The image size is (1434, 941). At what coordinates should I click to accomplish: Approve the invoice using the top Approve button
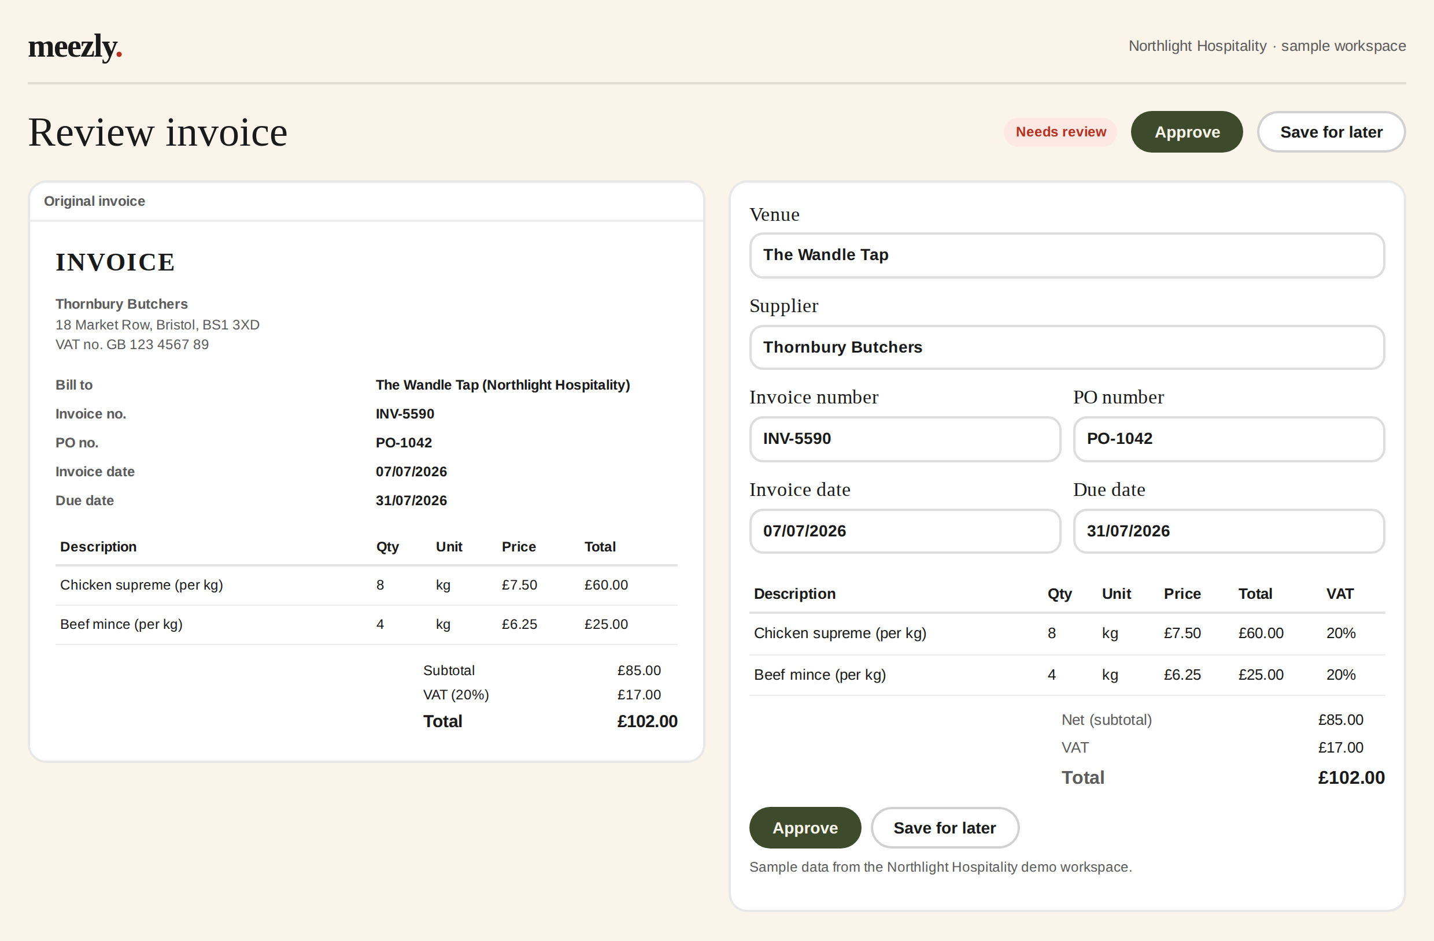[1187, 132]
